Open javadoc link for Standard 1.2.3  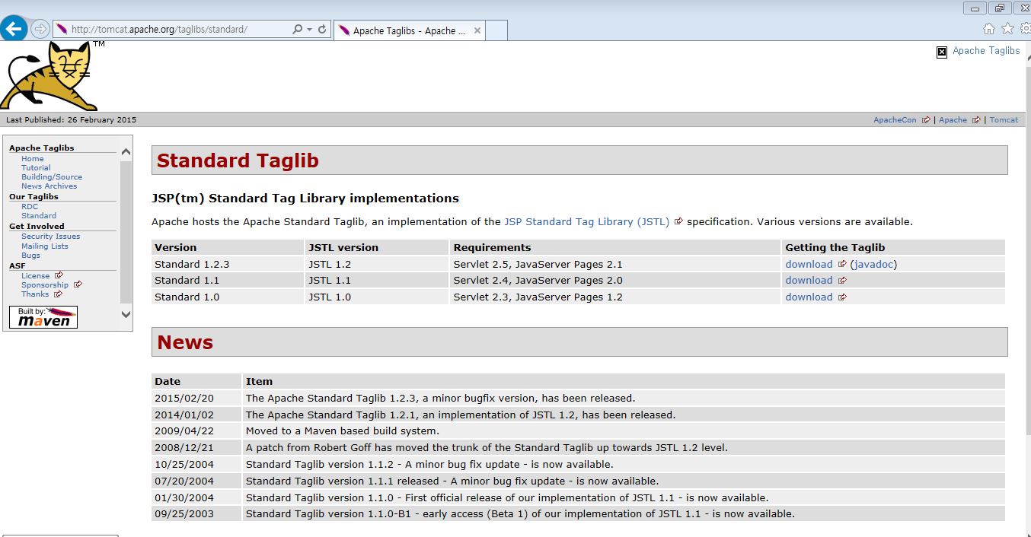[873, 265]
